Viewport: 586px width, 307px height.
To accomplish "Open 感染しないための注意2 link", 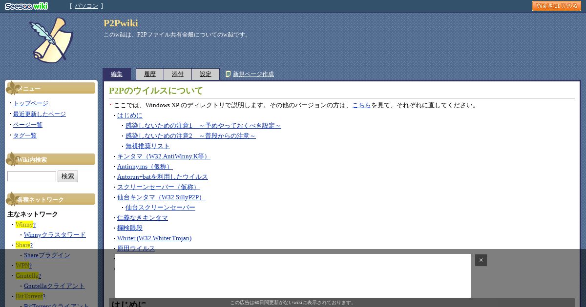I will (x=190, y=136).
